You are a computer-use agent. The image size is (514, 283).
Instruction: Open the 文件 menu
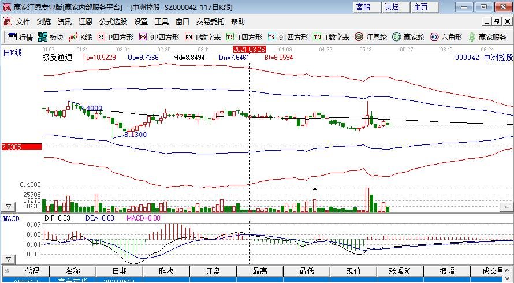coord(23,22)
